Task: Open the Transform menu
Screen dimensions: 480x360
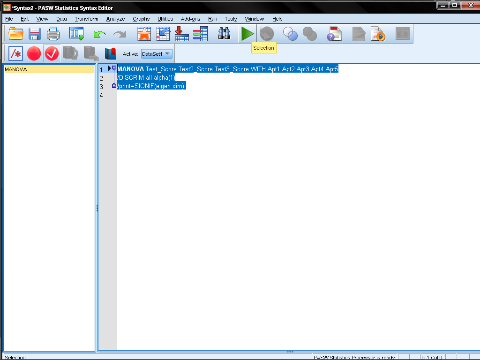Action: [x=86, y=19]
